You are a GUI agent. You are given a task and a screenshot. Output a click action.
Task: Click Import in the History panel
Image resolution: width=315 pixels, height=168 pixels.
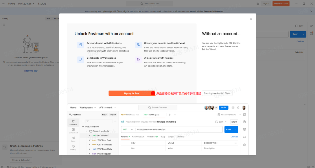(56, 18)
